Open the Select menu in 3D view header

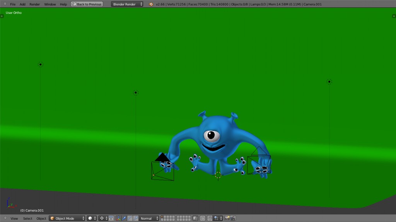coord(27,218)
